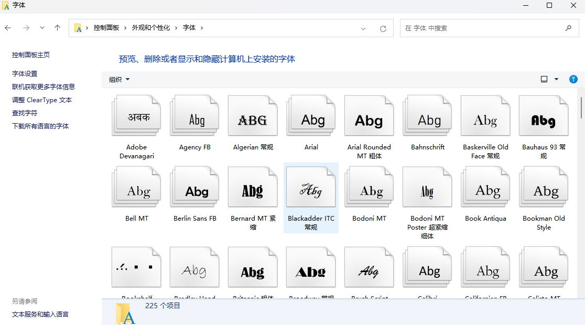Select the Arial Rounded MT font icon
The image size is (585, 325).
[x=370, y=116]
